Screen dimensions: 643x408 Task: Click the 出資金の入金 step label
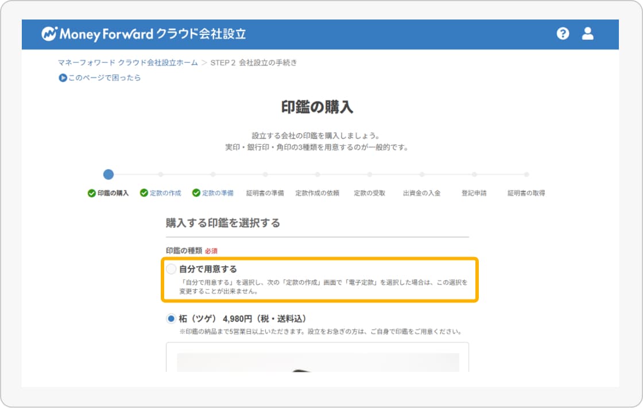point(421,193)
